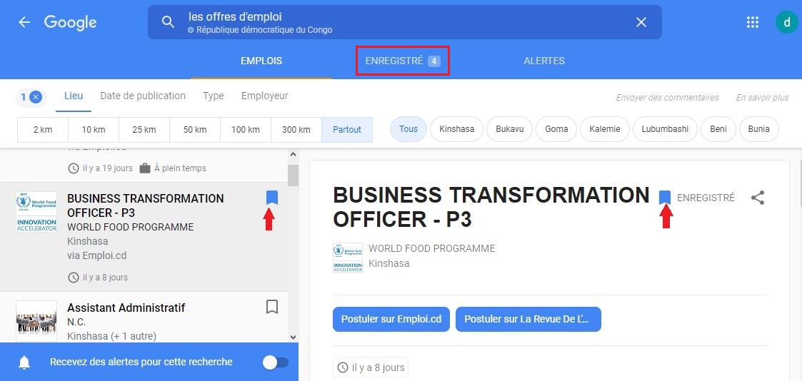The height and width of the screenshot is (381, 802).
Task: Click the Google logo
Action: (x=70, y=22)
